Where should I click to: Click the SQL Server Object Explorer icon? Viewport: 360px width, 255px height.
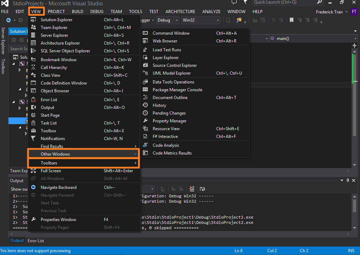pyautogui.click(x=33, y=51)
